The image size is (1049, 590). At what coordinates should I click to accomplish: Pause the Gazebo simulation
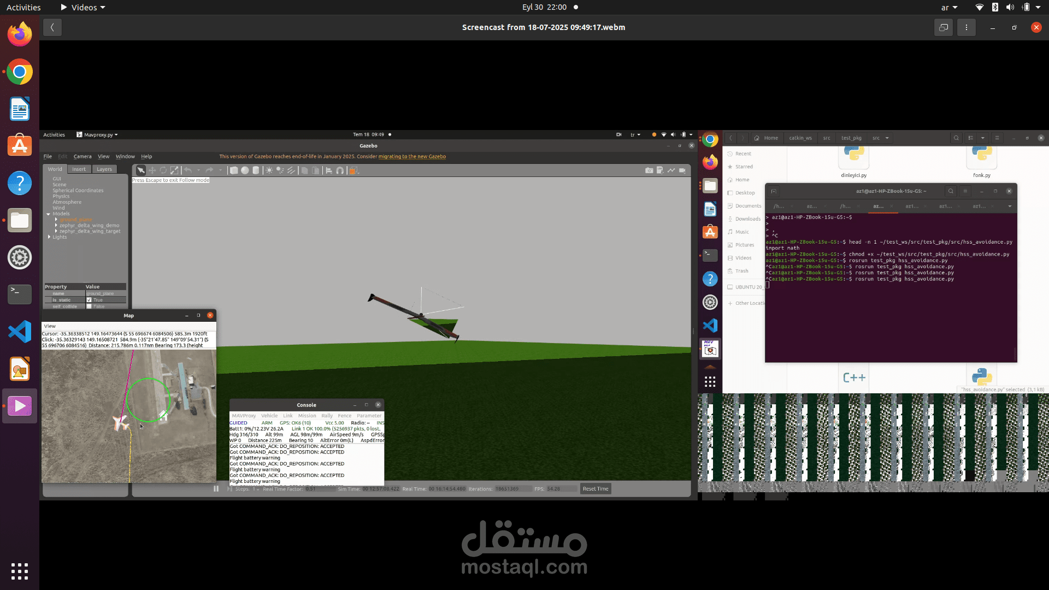point(216,489)
